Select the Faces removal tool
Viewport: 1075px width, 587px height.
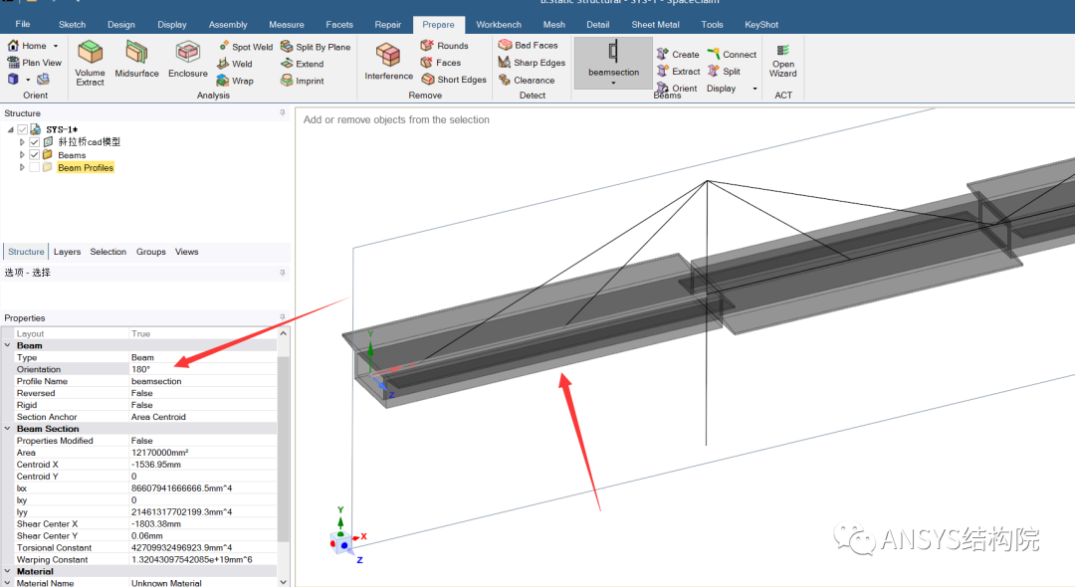click(x=441, y=63)
